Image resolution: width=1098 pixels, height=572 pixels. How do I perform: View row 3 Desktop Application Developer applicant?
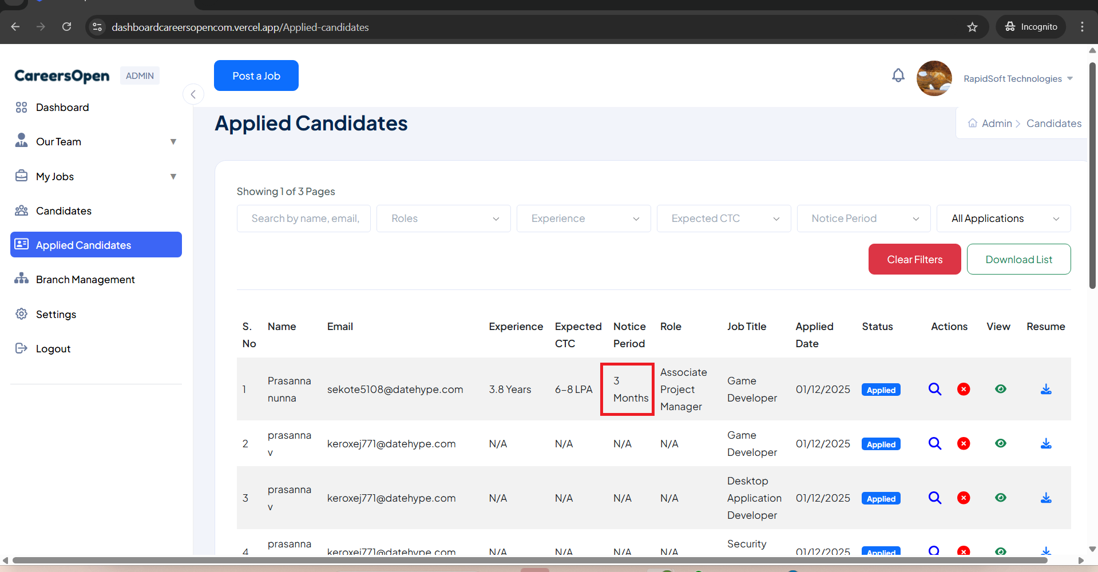pos(1000,498)
